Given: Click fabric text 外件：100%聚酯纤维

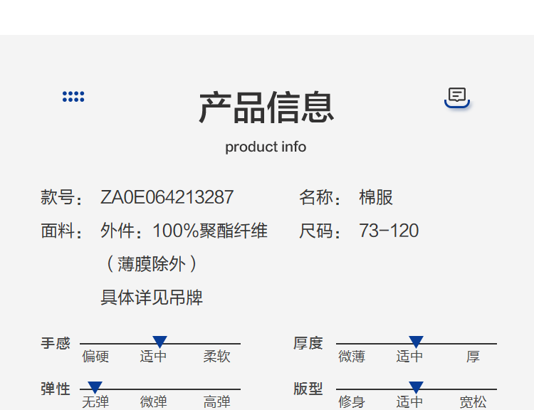Looking at the screenshot, I should (x=184, y=231).
